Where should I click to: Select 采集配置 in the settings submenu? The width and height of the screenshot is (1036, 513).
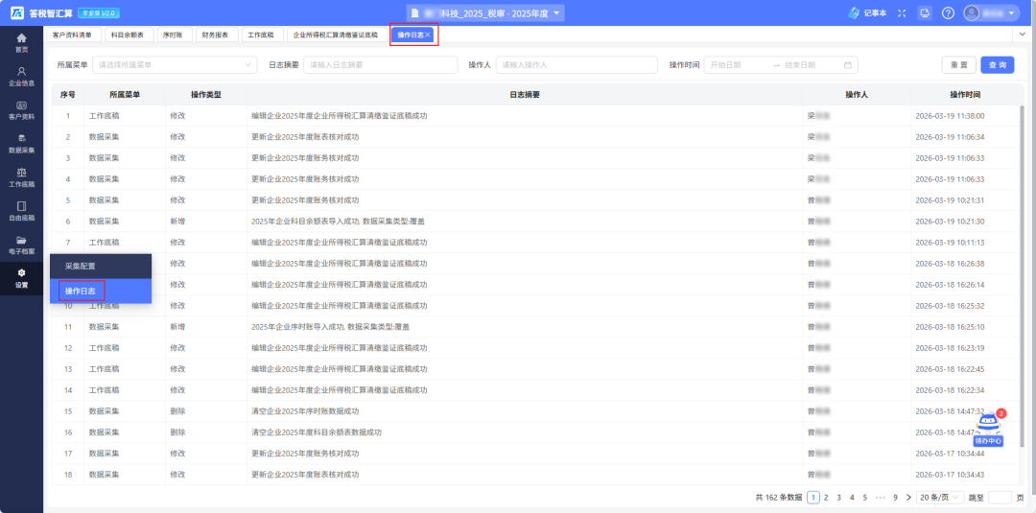click(81, 266)
